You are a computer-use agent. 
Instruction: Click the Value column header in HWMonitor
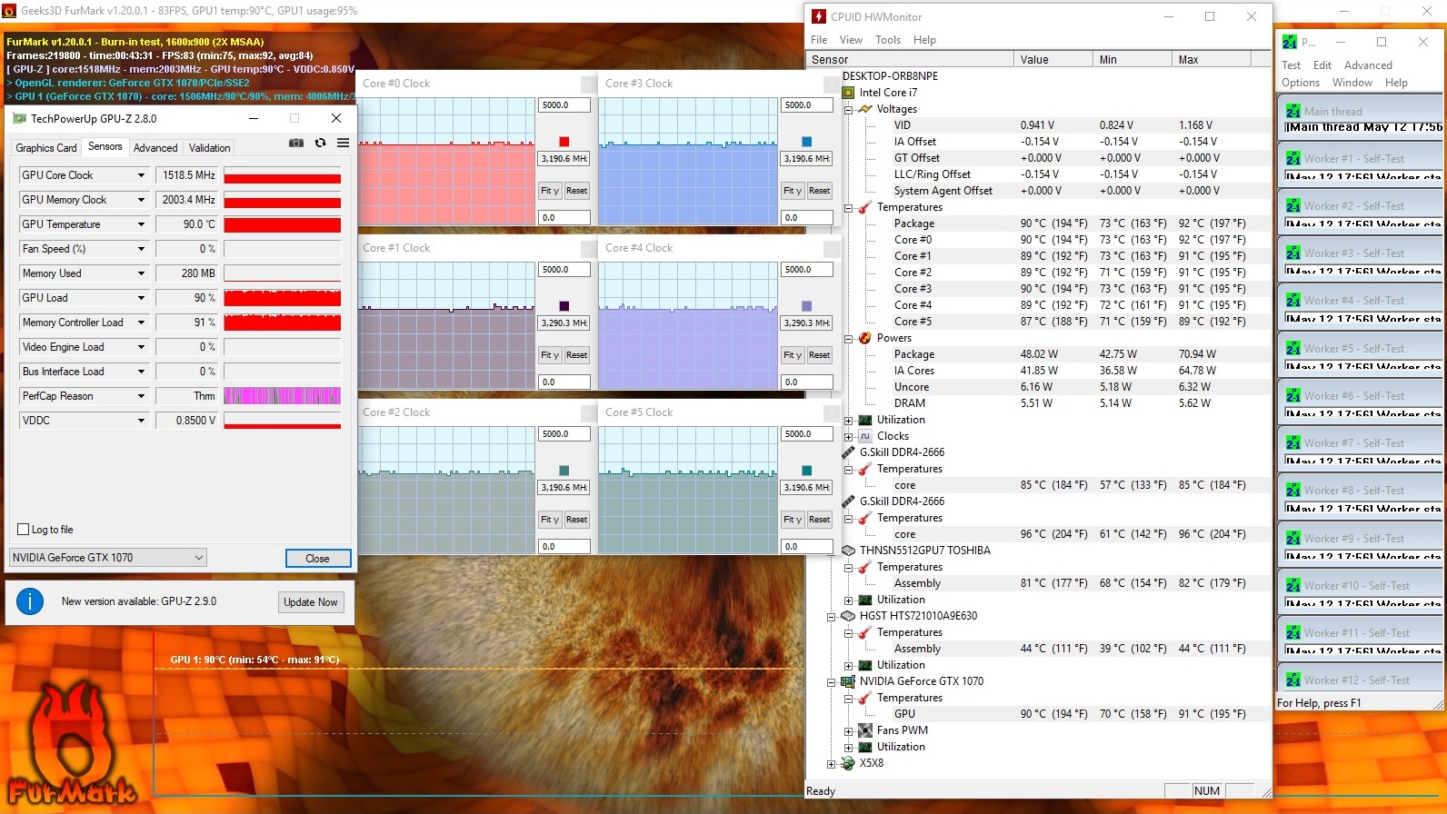1053,60
